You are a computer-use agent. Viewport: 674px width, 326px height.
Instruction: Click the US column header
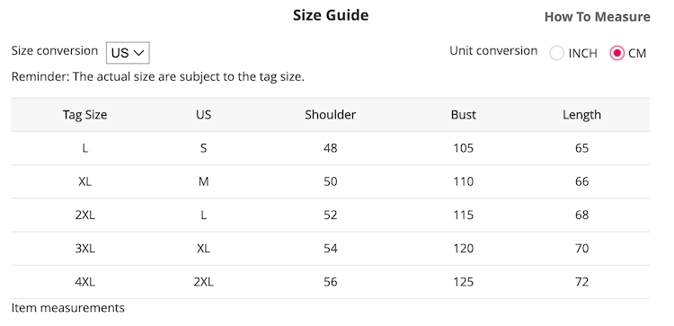point(203,115)
